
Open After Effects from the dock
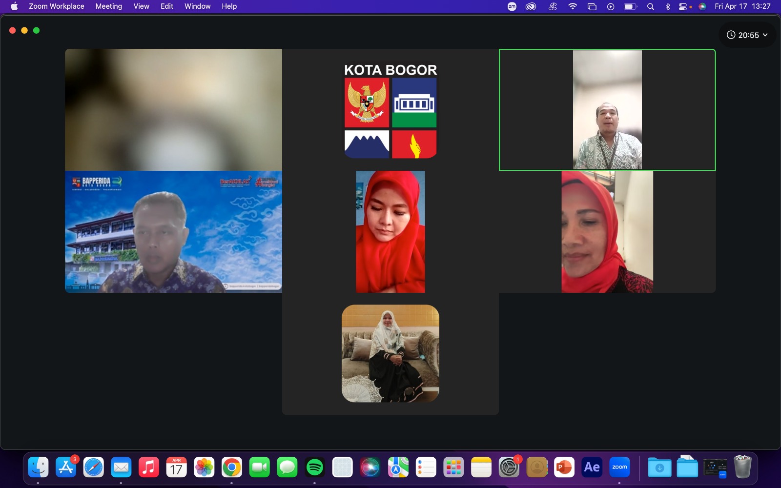coord(592,468)
